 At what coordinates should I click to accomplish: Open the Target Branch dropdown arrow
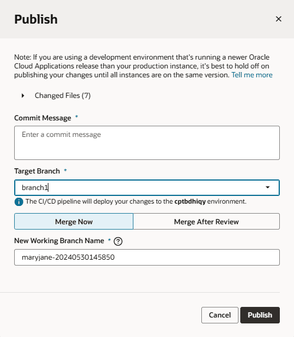(267, 188)
